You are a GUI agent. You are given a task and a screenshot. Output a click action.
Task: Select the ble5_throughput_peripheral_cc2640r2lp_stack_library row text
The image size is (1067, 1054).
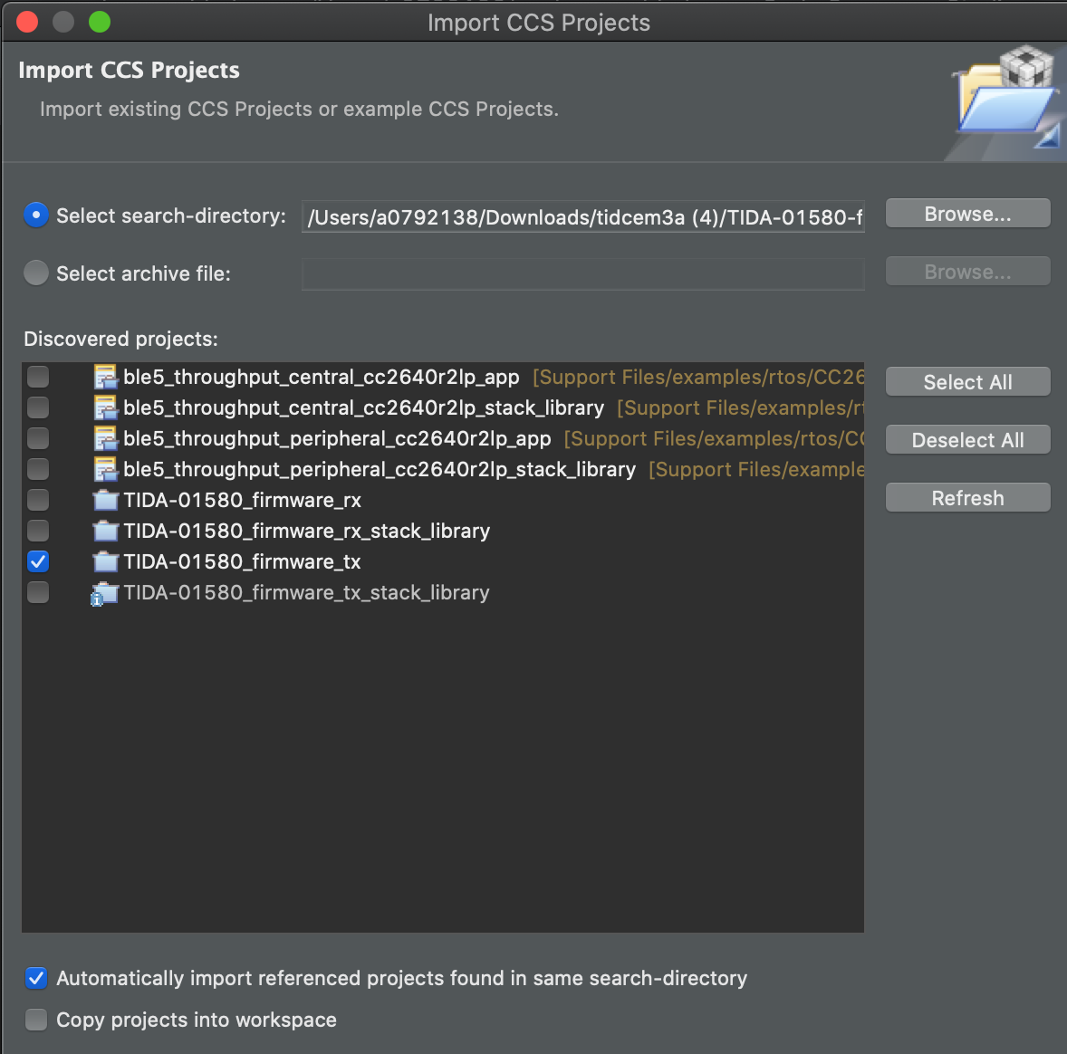379,469
